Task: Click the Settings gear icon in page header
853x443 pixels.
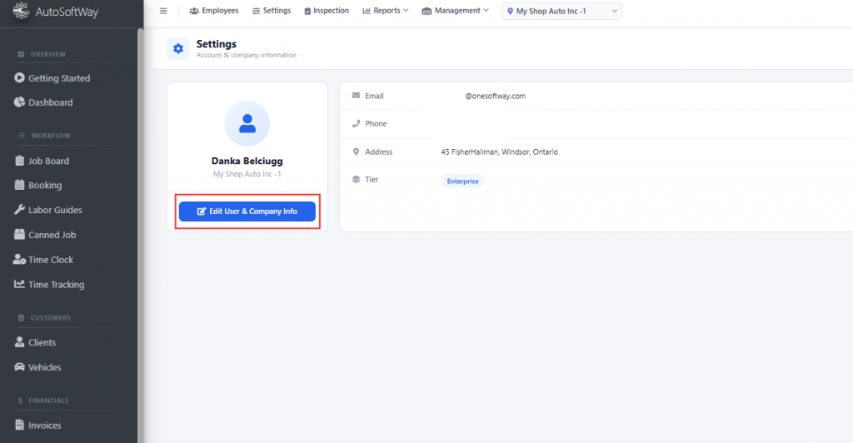Action: [x=177, y=49]
